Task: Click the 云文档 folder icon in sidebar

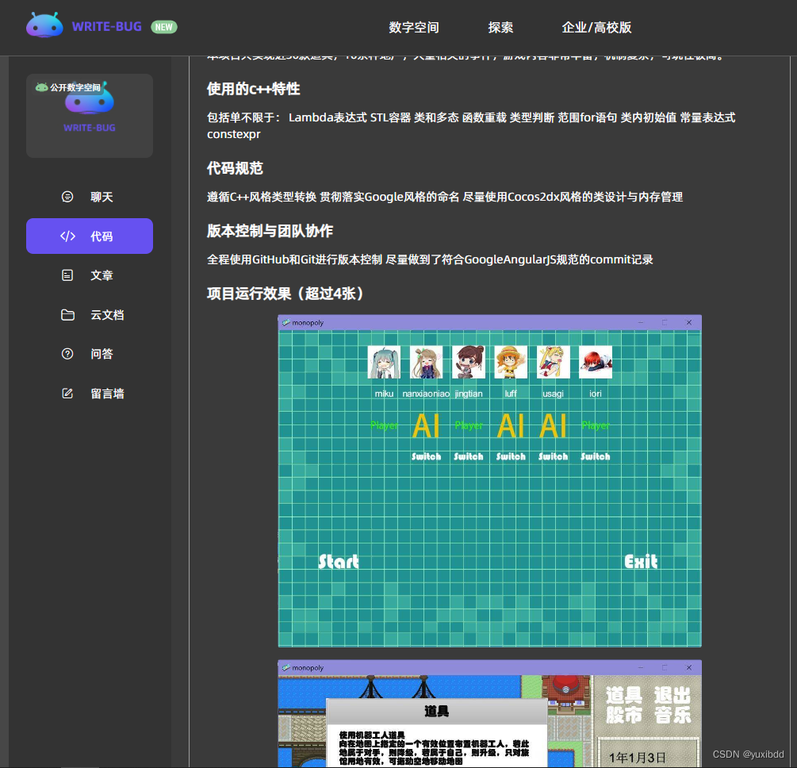Action: pos(67,314)
